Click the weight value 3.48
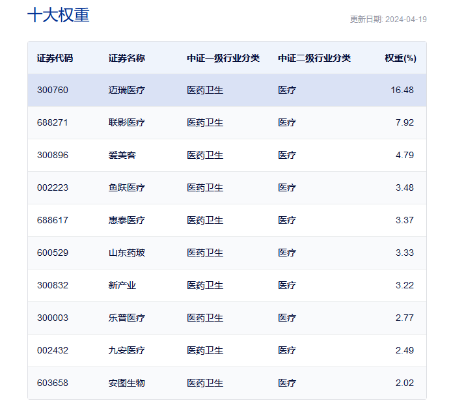This screenshot has height=414, width=451. 405,187
